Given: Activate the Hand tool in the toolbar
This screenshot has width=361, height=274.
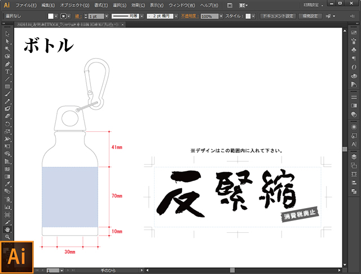Looking at the screenshot, I should tap(8, 229).
